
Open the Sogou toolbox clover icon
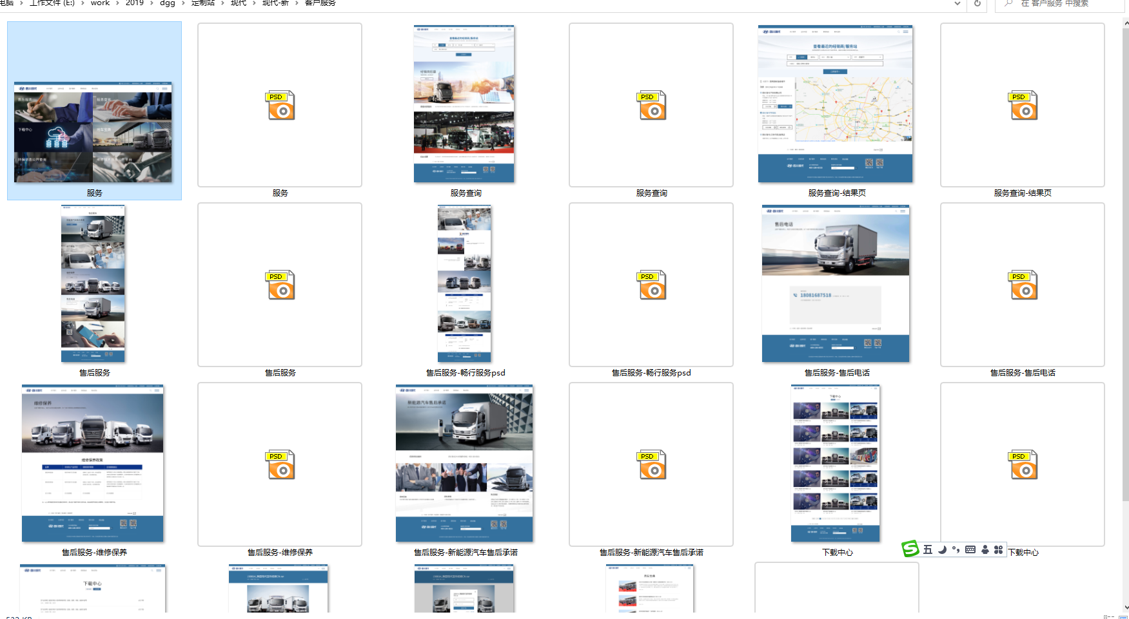tap(998, 549)
